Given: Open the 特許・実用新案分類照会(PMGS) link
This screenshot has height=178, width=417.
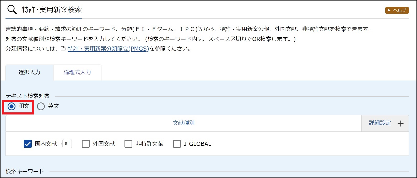Looking at the screenshot, I should (108, 49).
